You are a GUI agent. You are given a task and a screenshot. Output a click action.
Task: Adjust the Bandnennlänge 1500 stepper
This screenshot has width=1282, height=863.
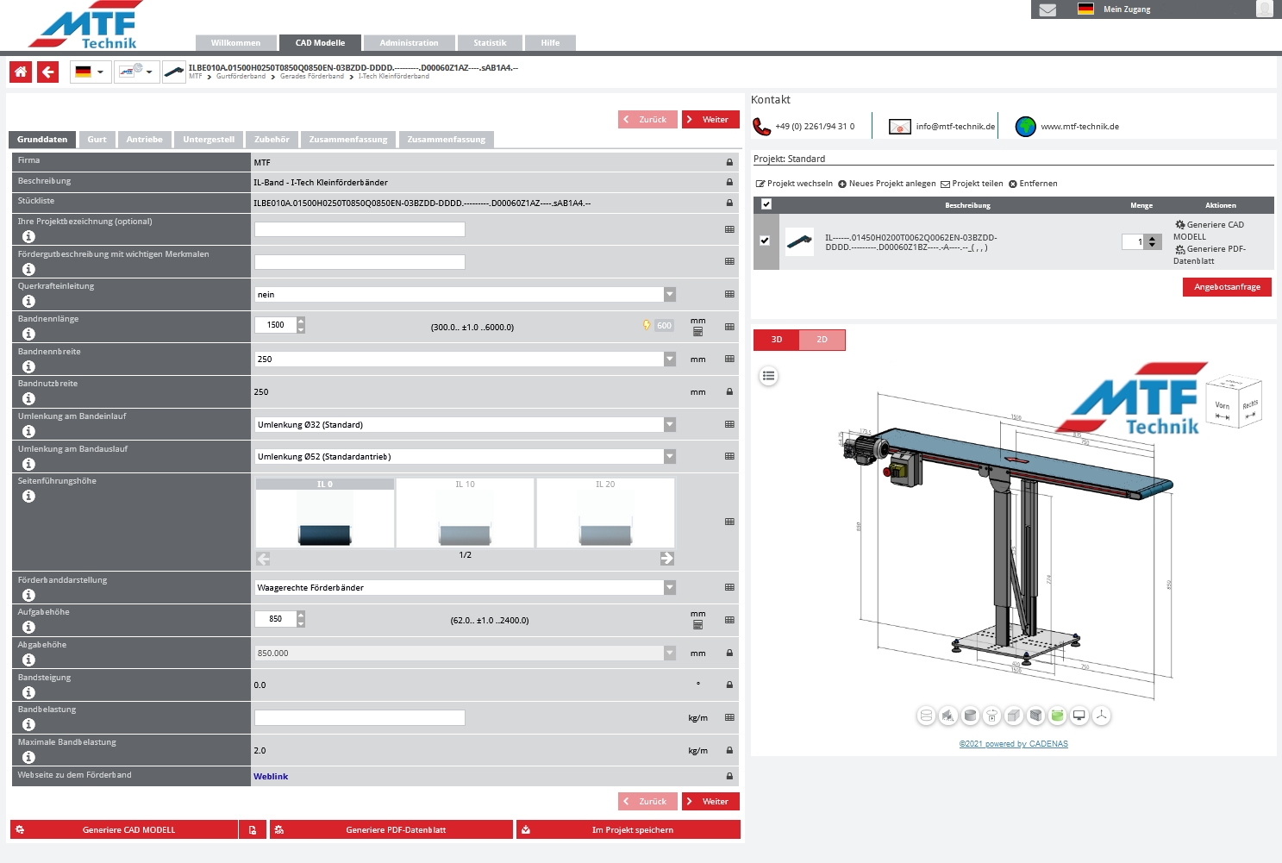coord(301,325)
